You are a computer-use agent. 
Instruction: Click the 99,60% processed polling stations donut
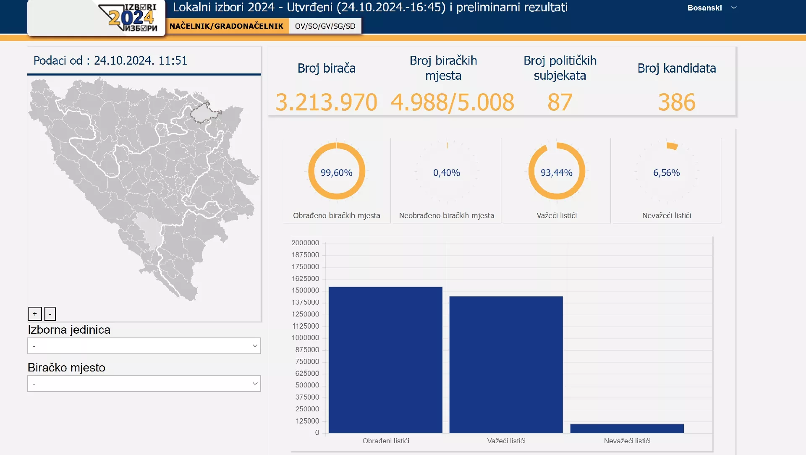coord(336,172)
